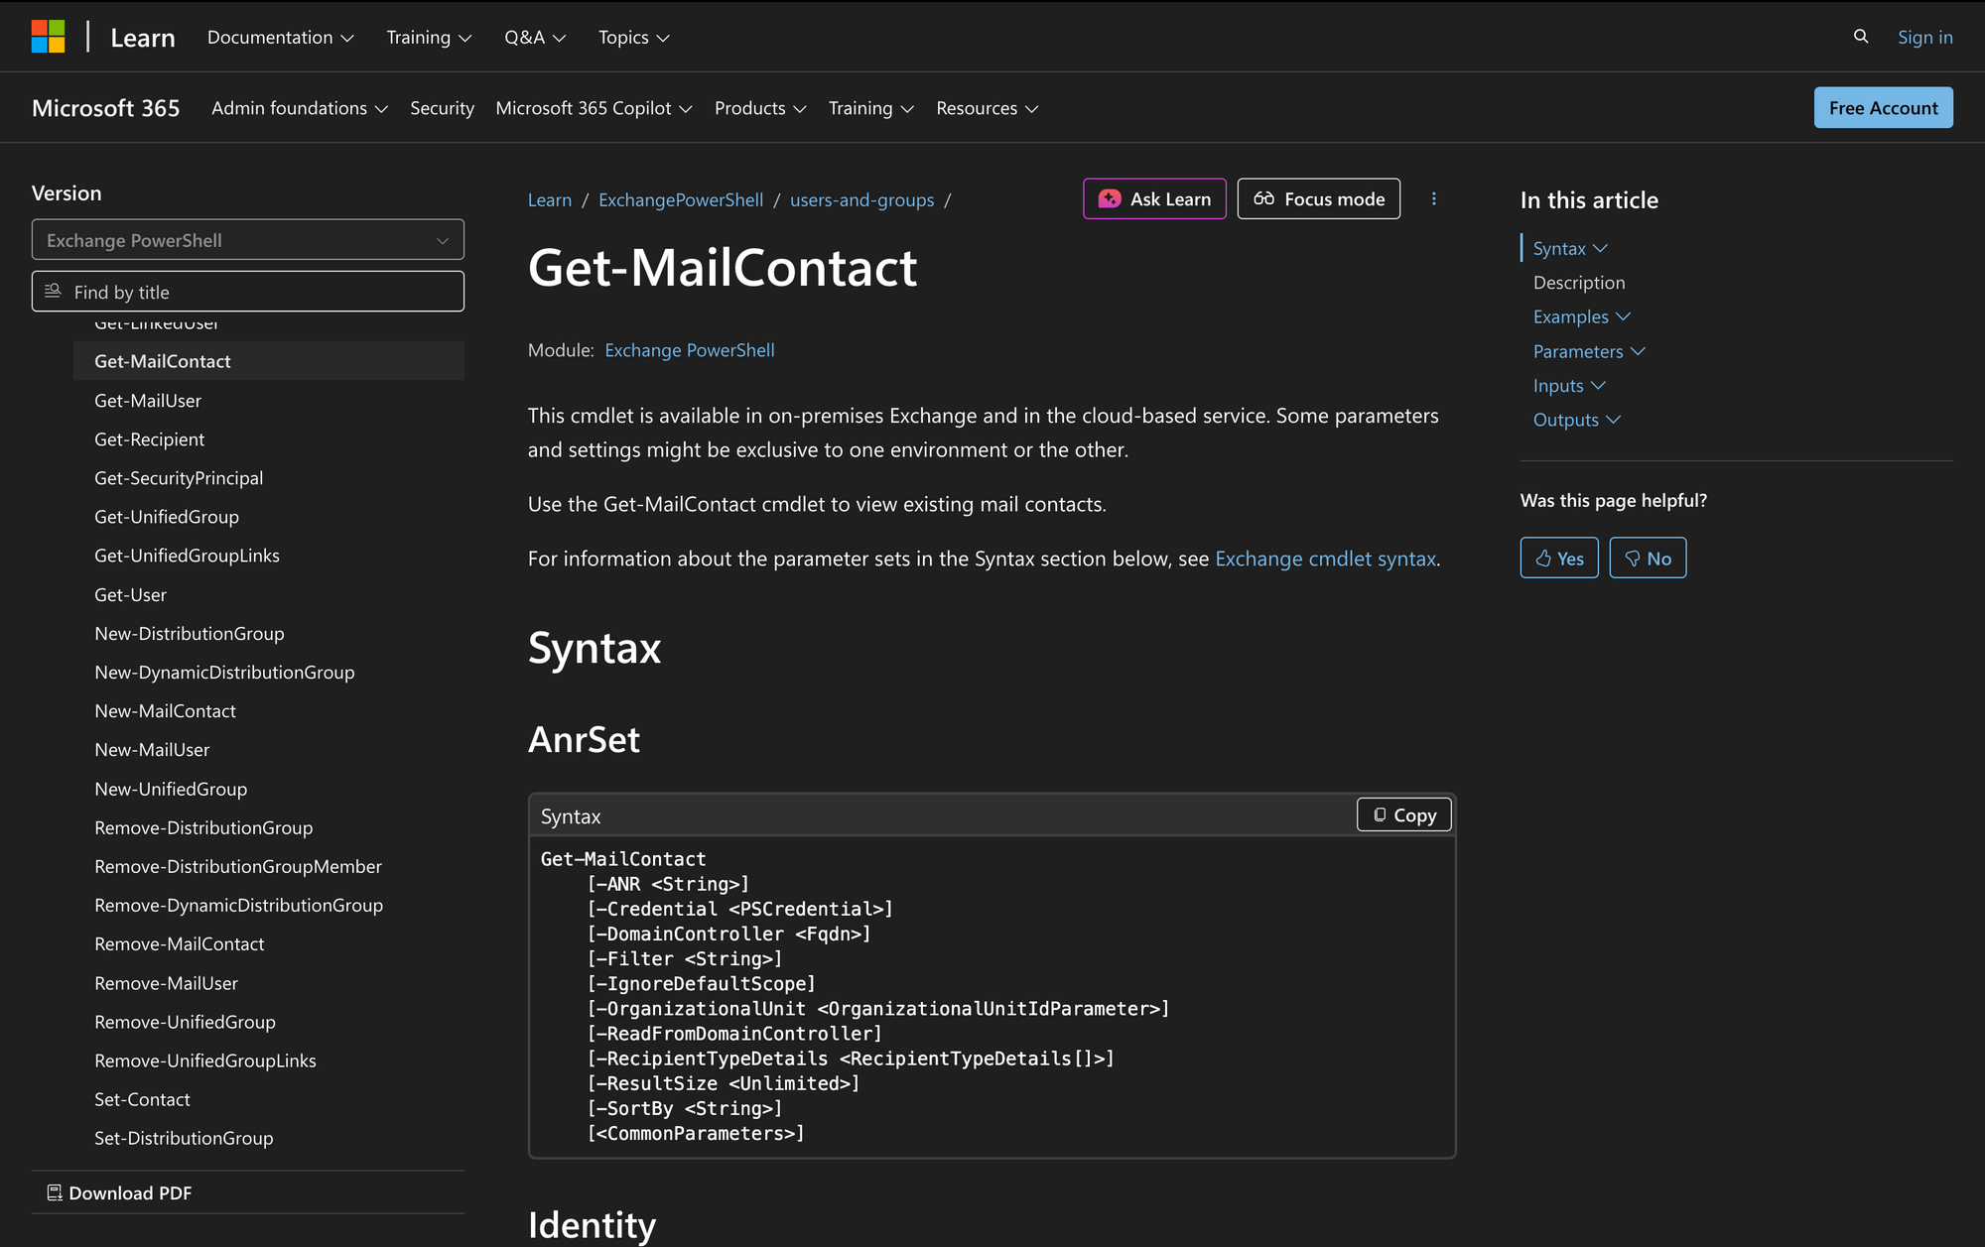1985x1247 pixels.
Task: Rate the page helpful with thumbs up
Action: click(x=1558, y=557)
